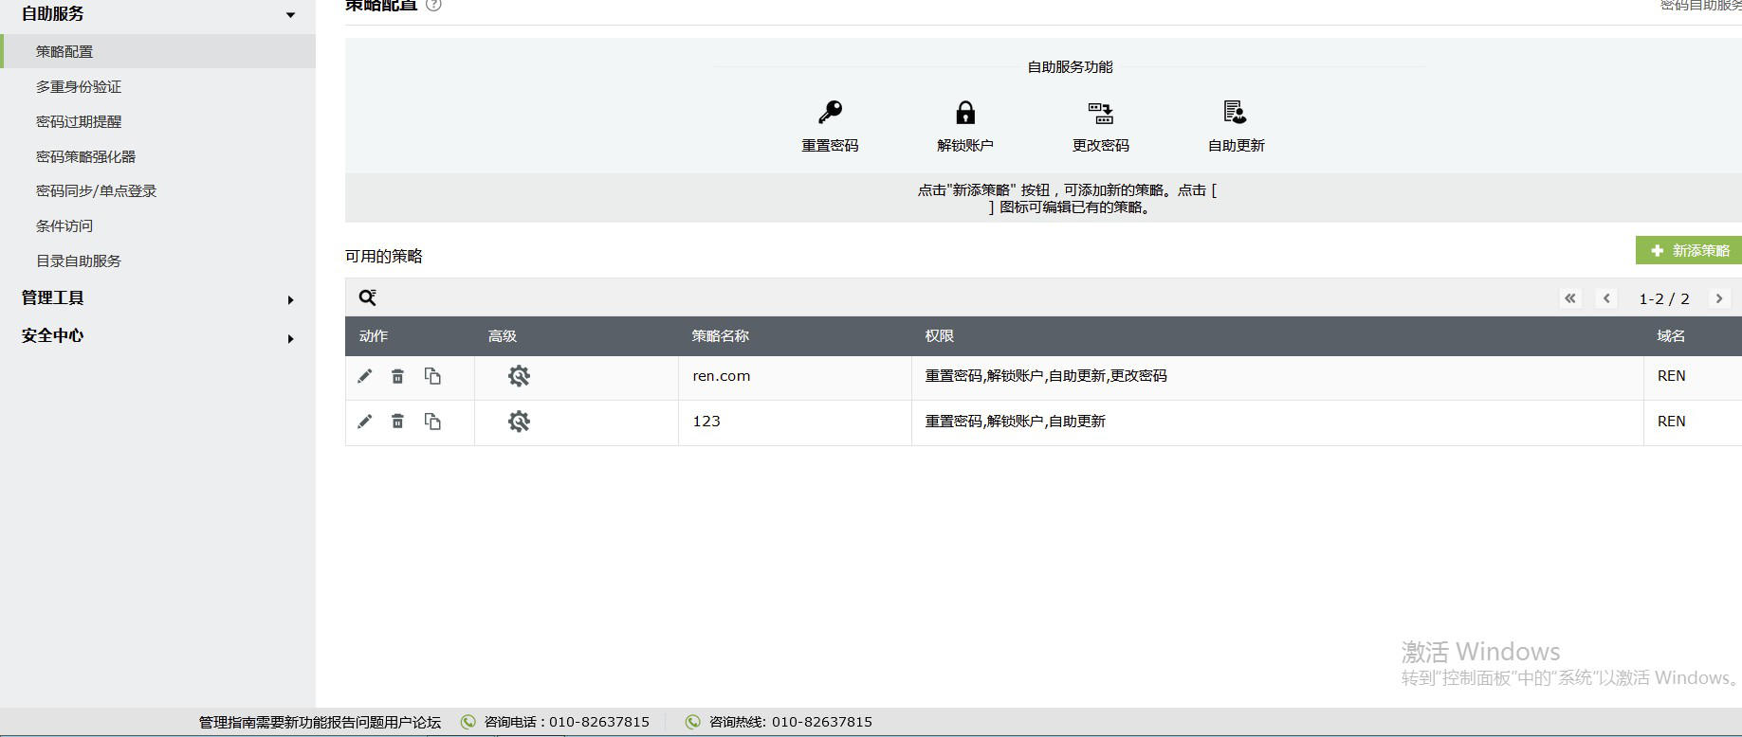The width and height of the screenshot is (1742, 737).
Task: Click the 自助更新 label
Action: tap(1237, 145)
